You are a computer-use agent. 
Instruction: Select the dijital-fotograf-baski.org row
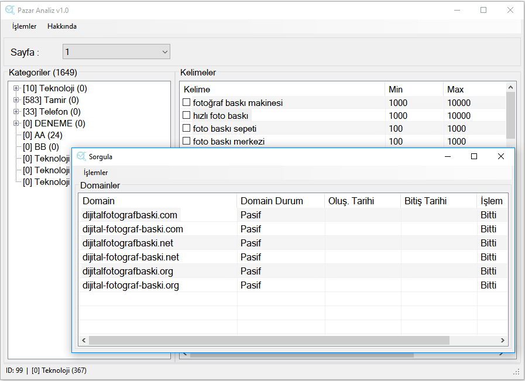[x=293, y=285]
